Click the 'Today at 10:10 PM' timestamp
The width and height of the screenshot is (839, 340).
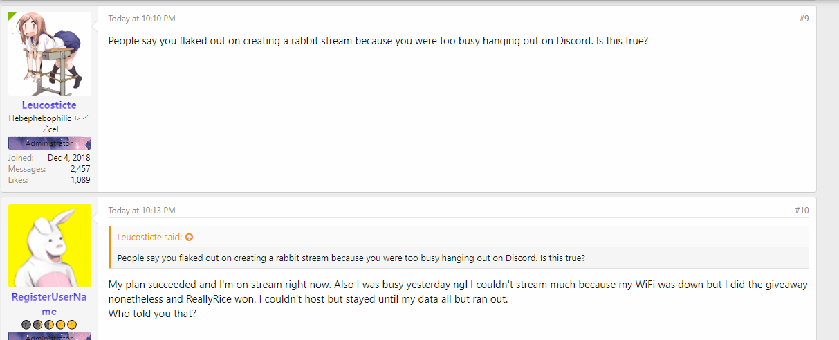point(142,19)
